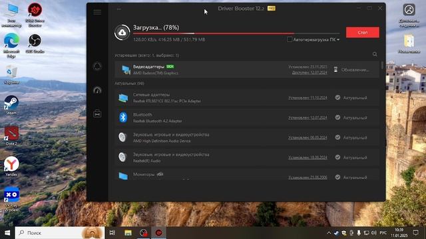Click the Мониторы device icon
Viewport: 426px width, 239px height.
point(123,176)
